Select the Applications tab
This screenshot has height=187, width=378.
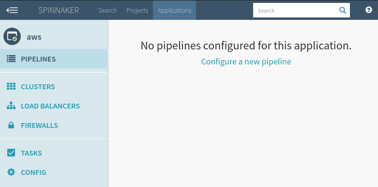[x=174, y=10]
